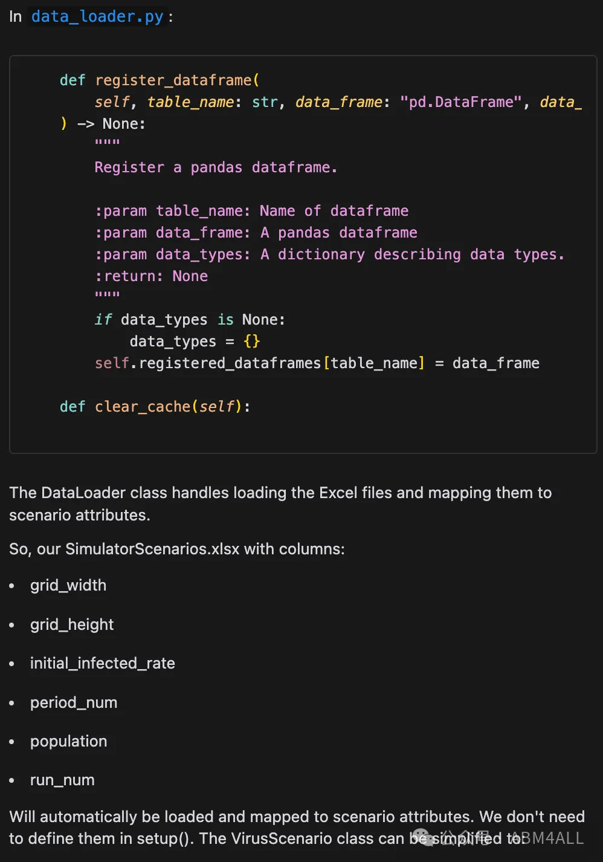Open the data_loader.py file link
Image resolution: width=603 pixels, height=862 pixels.
tap(97, 16)
